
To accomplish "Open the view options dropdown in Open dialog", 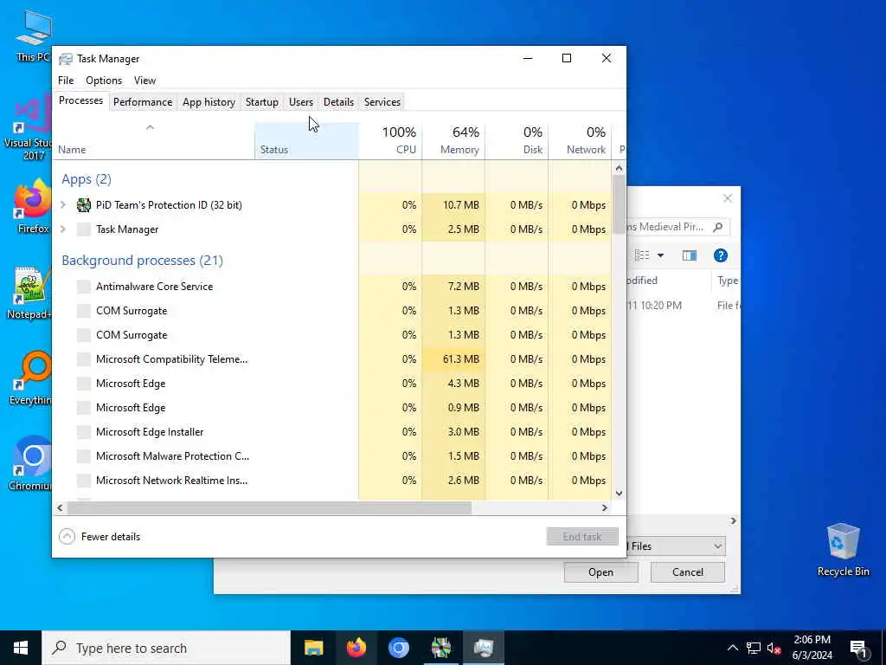I will pyautogui.click(x=660, y=255).
